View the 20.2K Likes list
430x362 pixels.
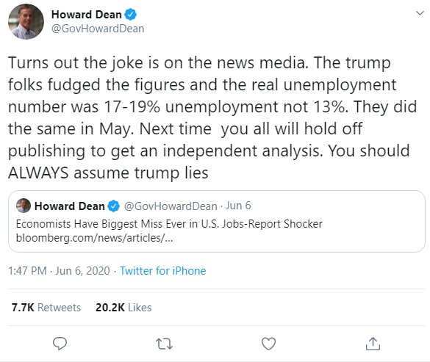[123, 308]
